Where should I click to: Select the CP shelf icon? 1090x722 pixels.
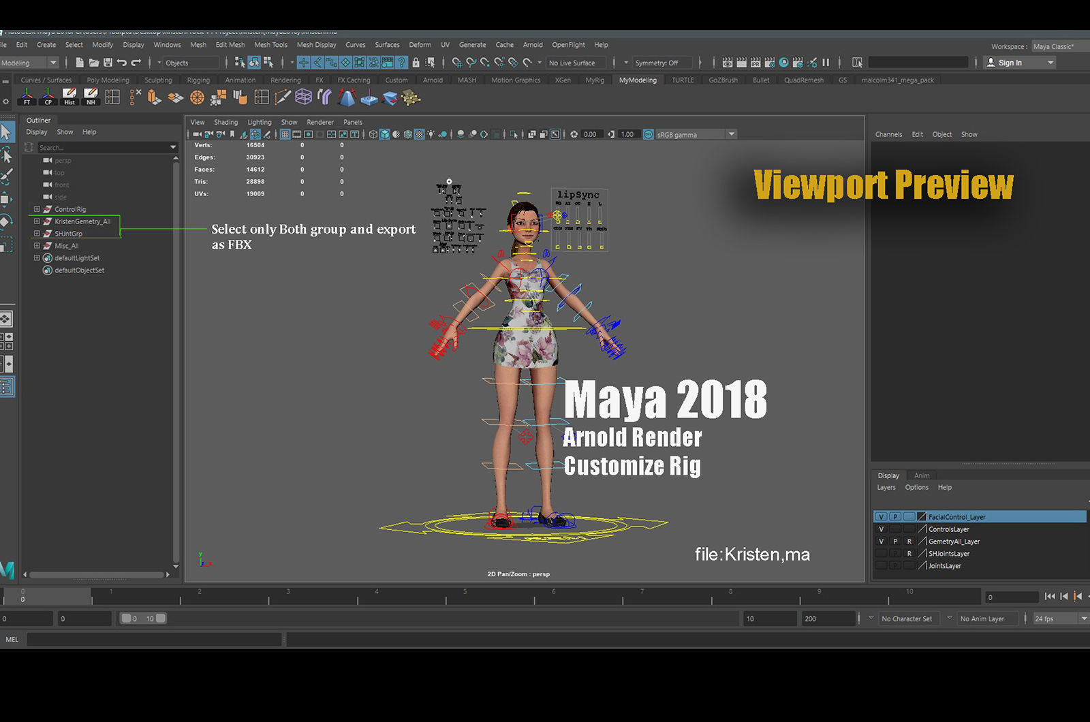click(x=48, y=97)
